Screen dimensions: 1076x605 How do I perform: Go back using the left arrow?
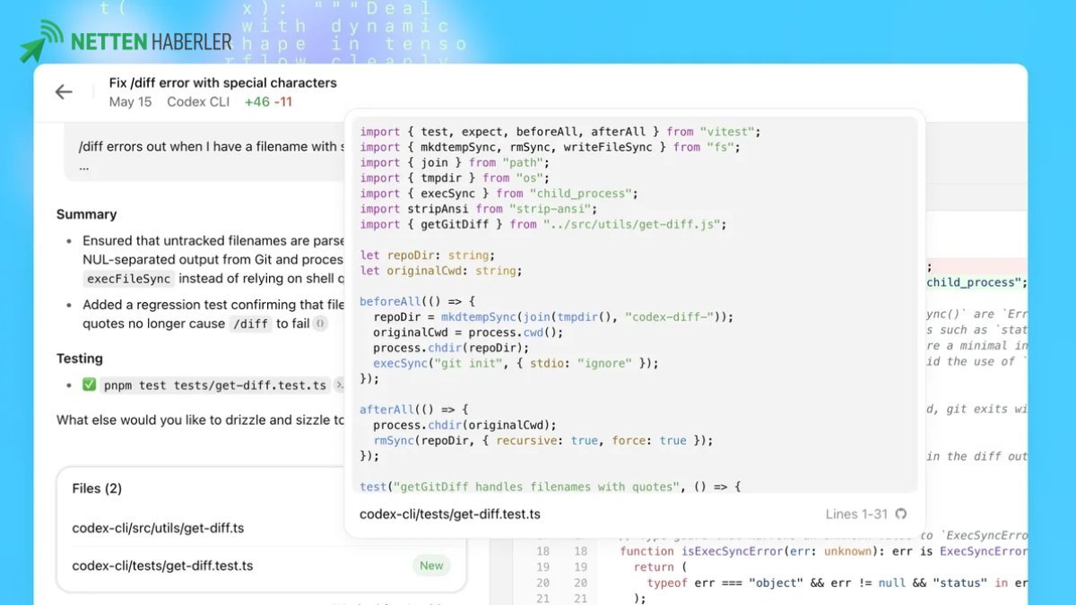coord(64,92)
